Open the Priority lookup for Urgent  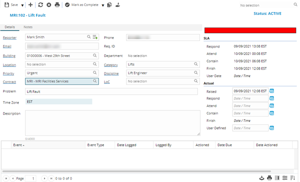pos(94,72)
